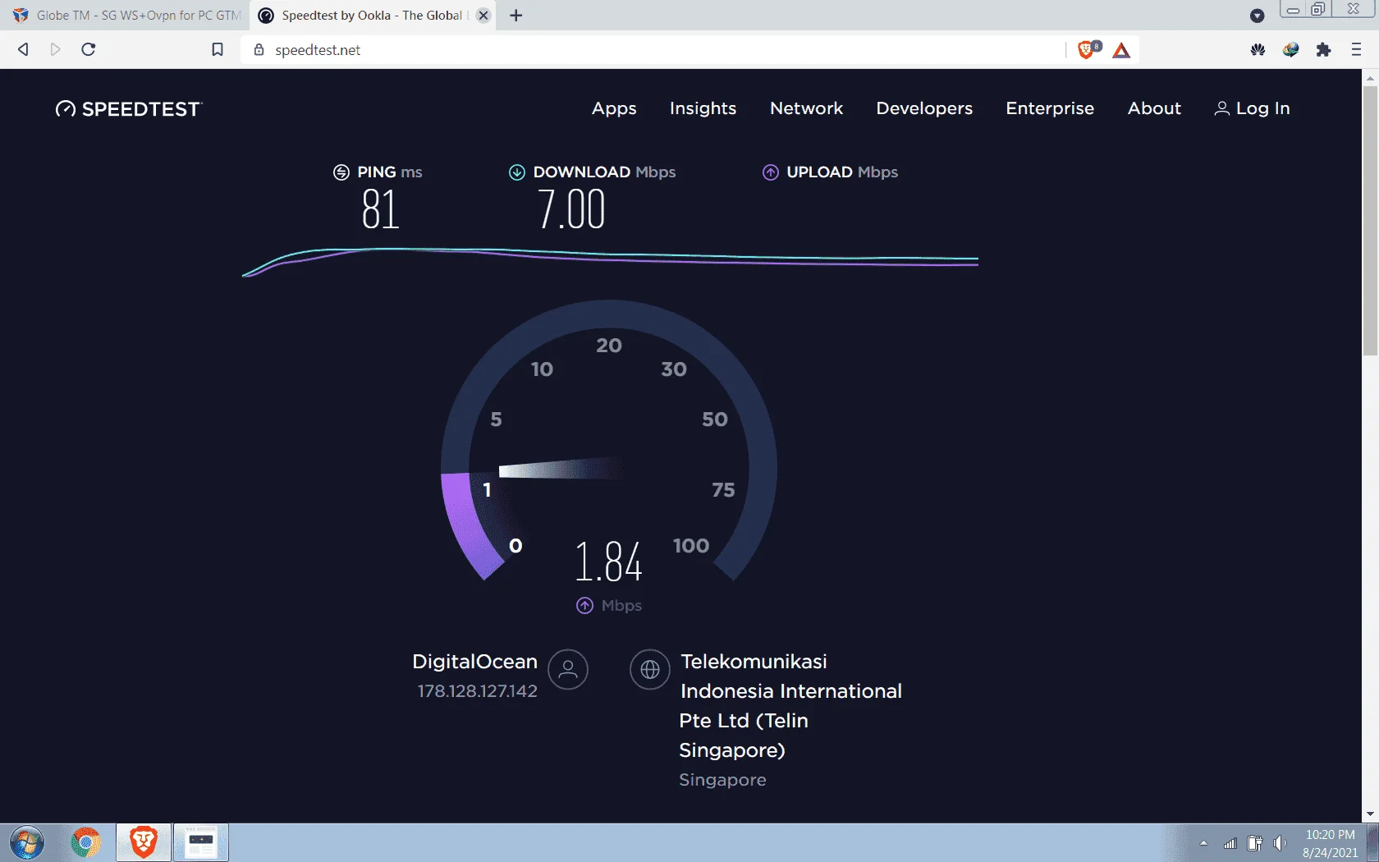Click the Log In link
Screen dimensions: 1379x862
click(1252, 108)
